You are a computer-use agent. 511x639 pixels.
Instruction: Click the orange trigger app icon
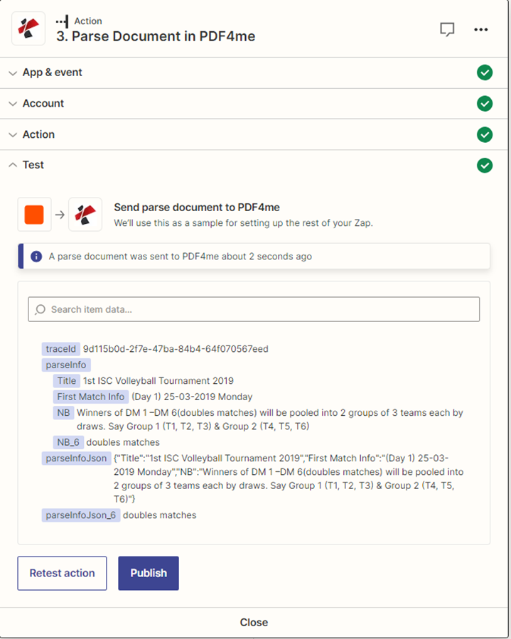point(35,214)
